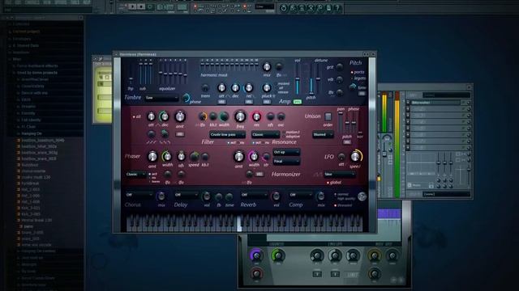This screenshot has width=519, height=291.
Task: Select 'some vox vocode' sample in browser
Action: coord(36,245)
